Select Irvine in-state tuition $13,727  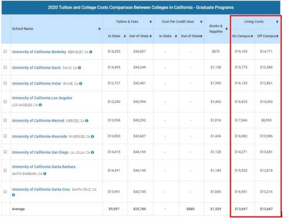coord(114,83)
